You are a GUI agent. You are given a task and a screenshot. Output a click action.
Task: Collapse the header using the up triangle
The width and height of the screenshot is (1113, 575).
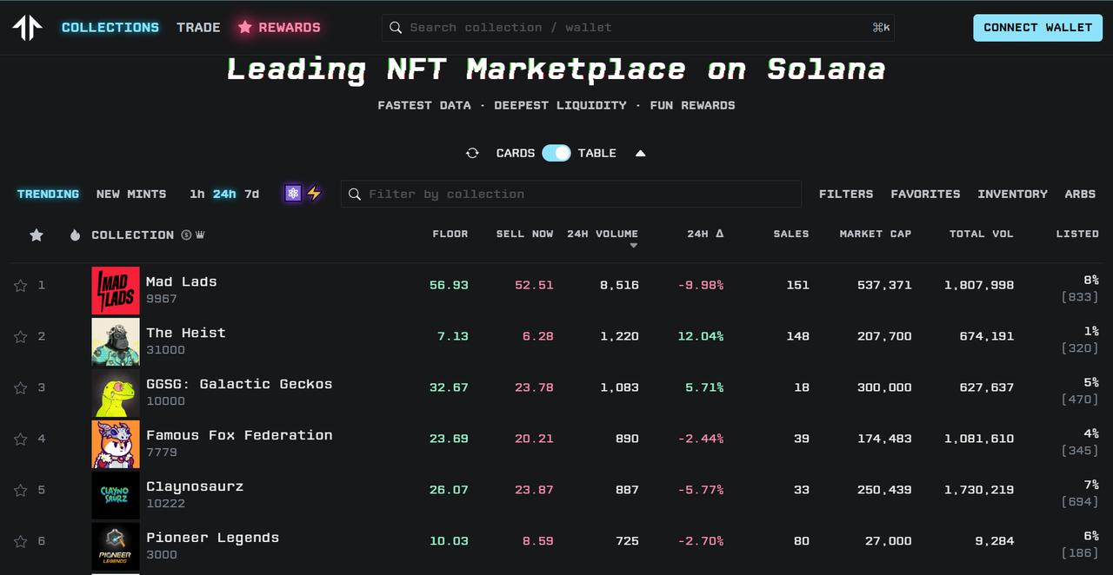(641, 154)
